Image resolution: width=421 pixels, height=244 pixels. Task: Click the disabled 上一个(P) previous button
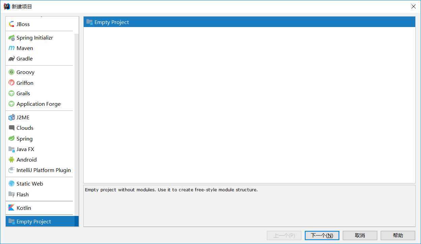point(284,236)
